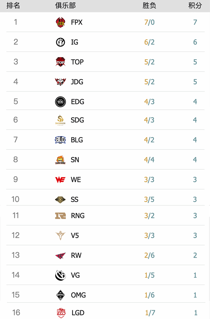The image size is (210, 319).
Task: Click the FPX team logo
Action: 61,22
